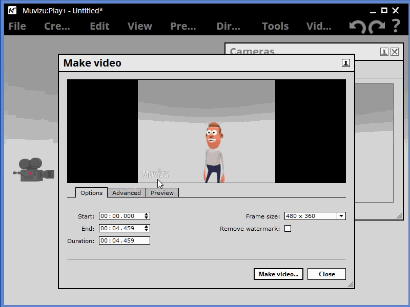Pin the Cameras window
This screenshot has width=410, height=307.
[384, 52]
